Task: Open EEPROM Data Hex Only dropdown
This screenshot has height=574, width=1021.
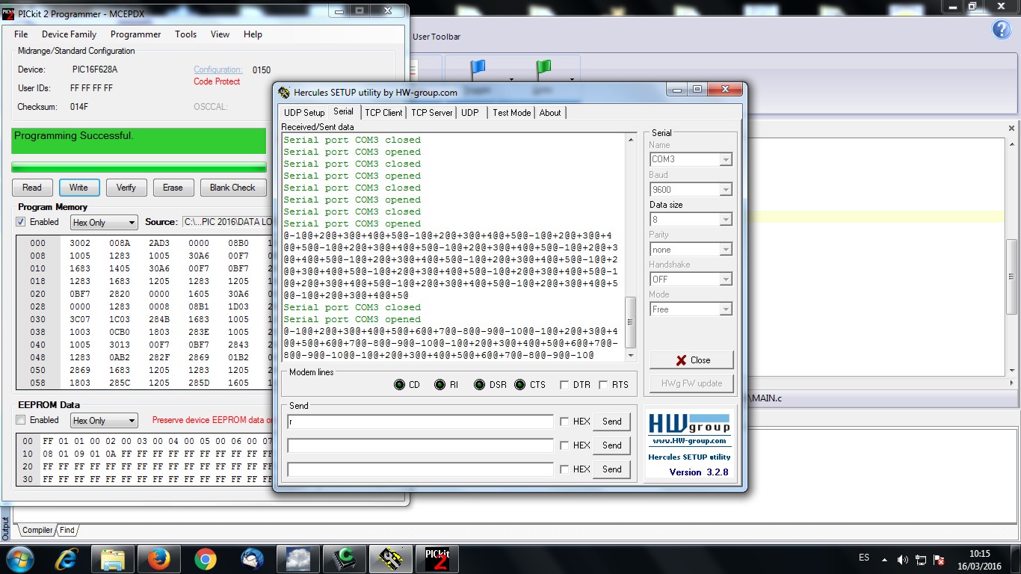Action: (105, 421)
